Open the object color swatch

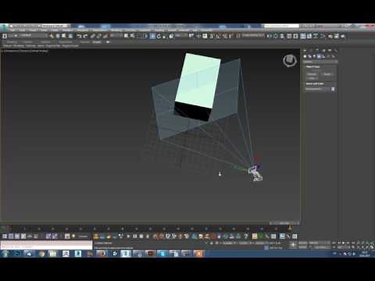pos(333,89)
